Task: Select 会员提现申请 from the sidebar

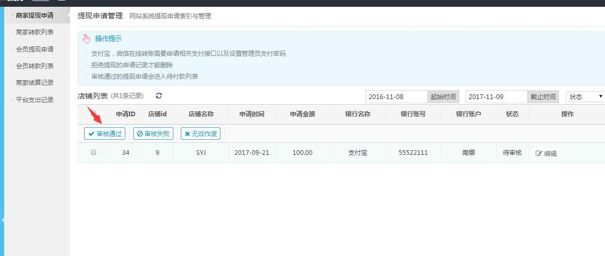Action: coord(34,49)
